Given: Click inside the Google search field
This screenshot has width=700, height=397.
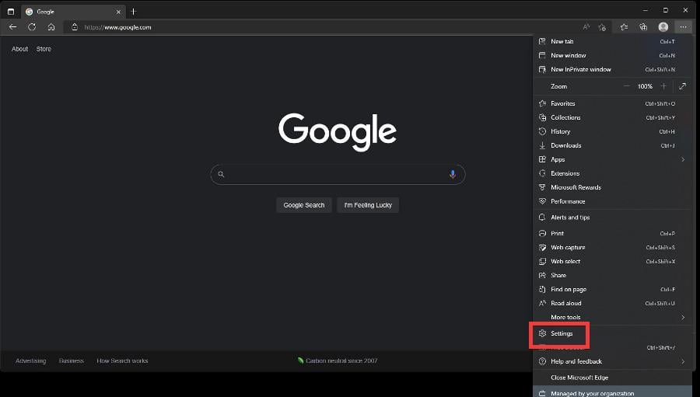Looking at the screenshot, I should pyautogui.click(x=338, y=174).
